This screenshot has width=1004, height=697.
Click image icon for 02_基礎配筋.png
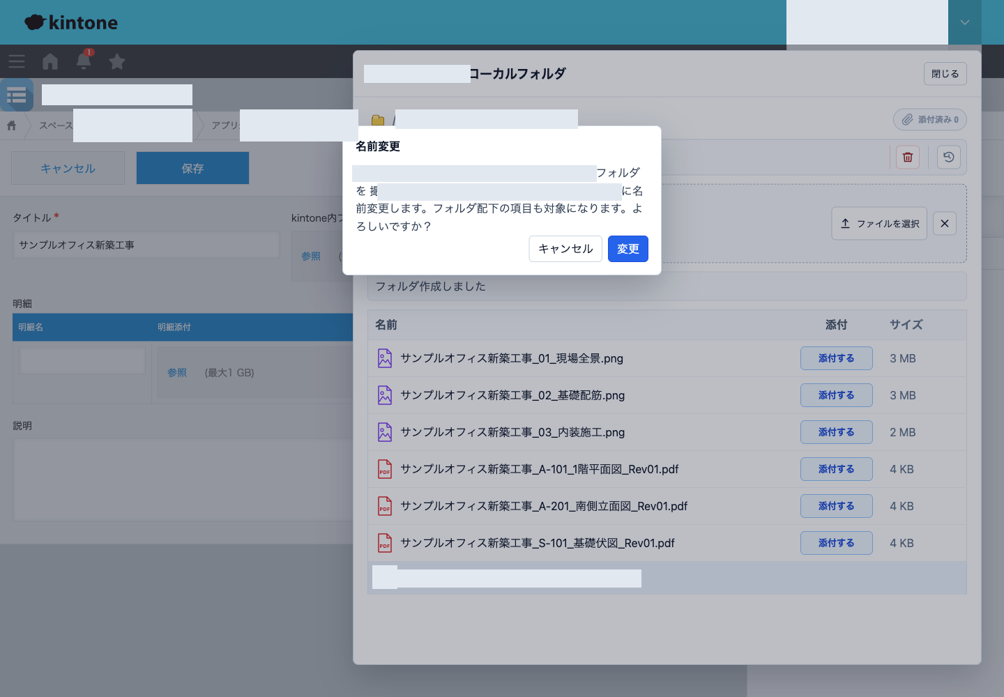point(385,395)
